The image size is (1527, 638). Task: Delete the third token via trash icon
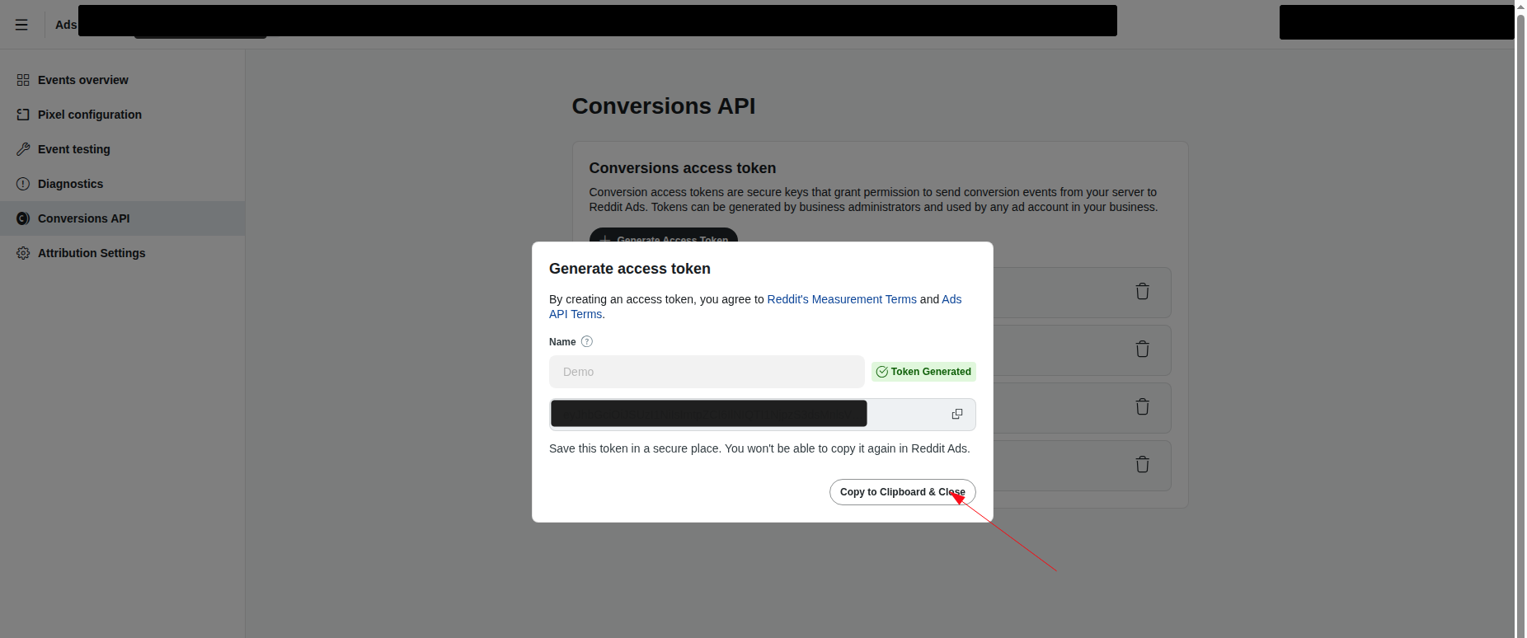click(x=1142, y=406)
